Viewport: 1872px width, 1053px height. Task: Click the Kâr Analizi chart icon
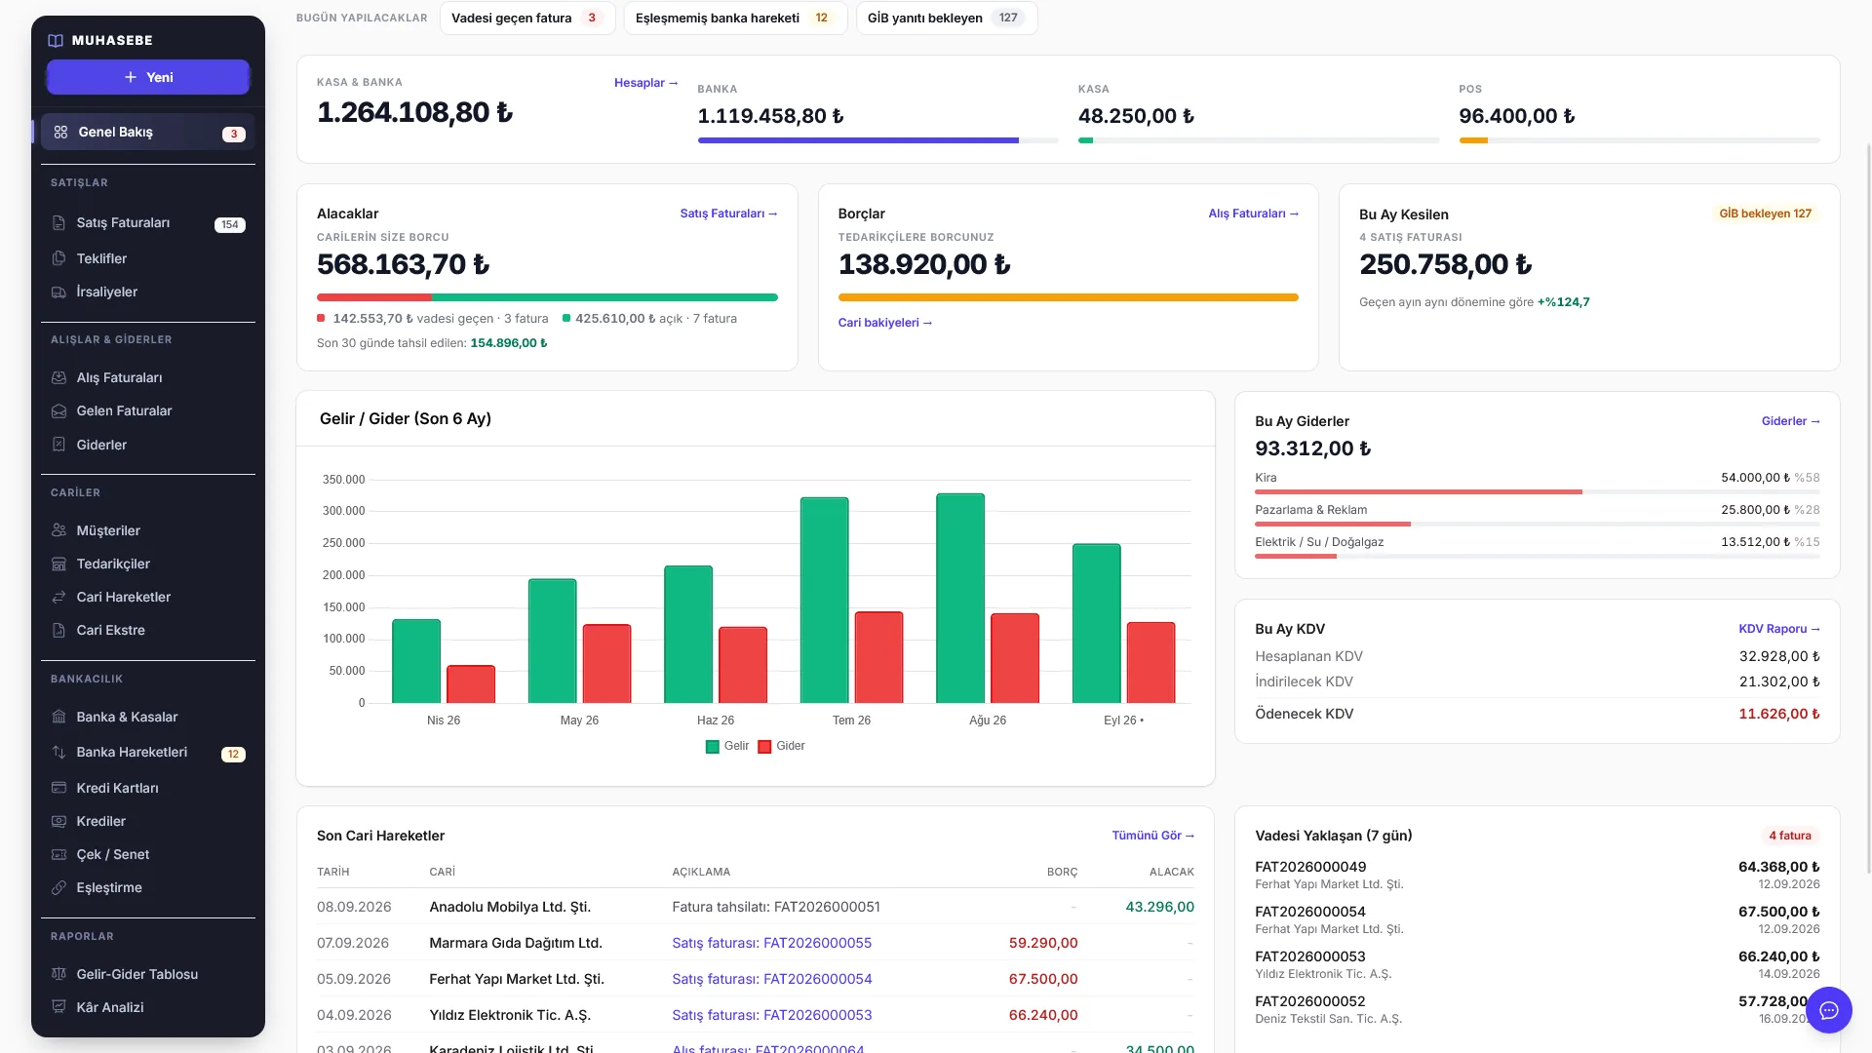tap(58, 1007)
